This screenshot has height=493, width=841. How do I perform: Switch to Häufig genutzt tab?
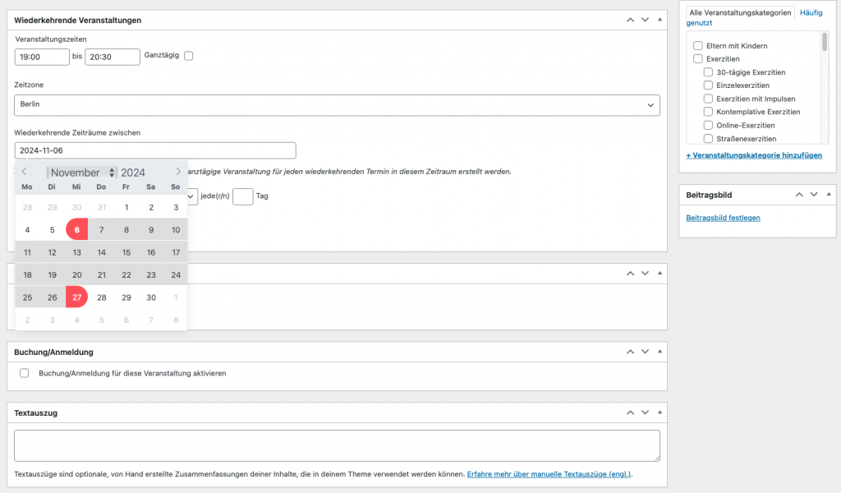[811, 12]
